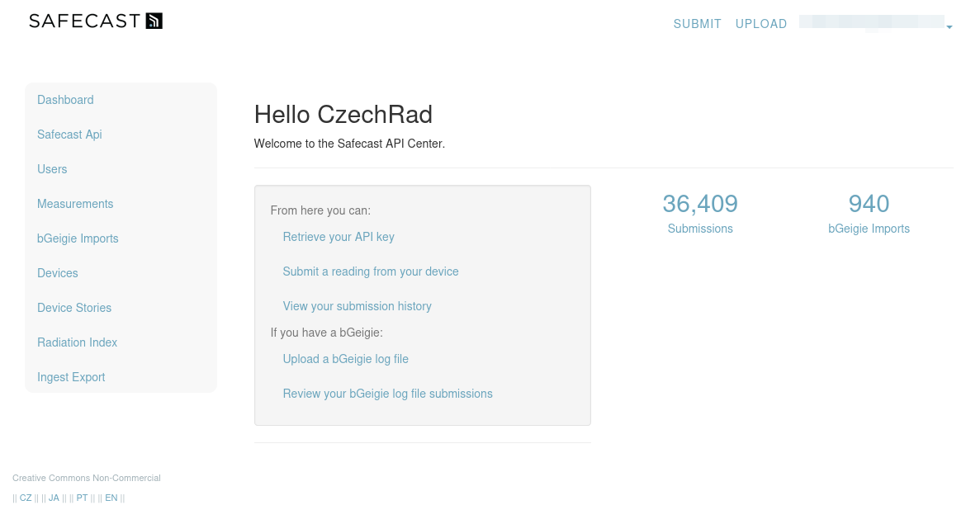The image size is (966, 524).
Task: Click Submit a reading from your device
Action: (x=370, y=271)
